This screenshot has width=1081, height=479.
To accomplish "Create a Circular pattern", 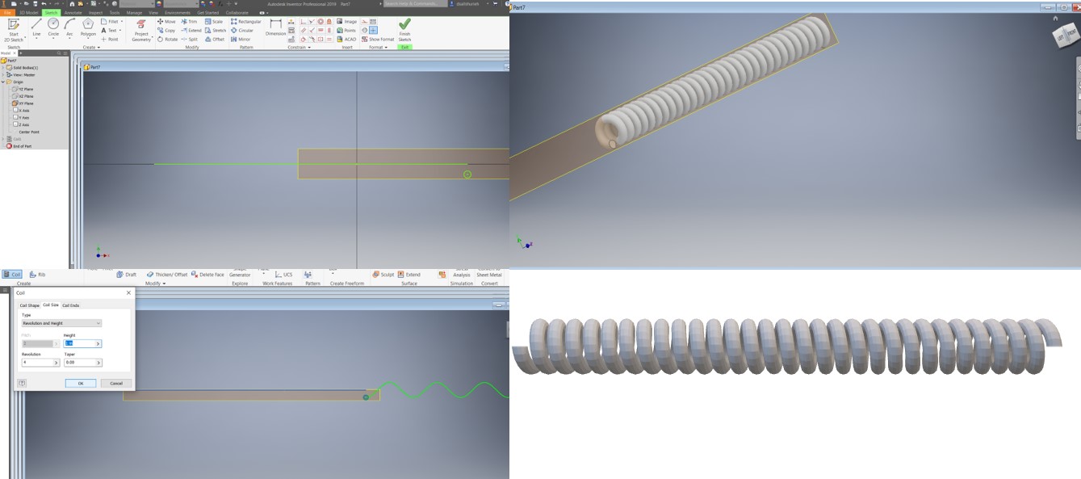I will pyautogui.click(x=243, y=31).
